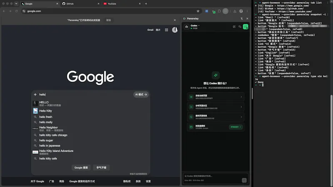Viewport: 333px width, 187px height.
Task: Click send button in Panerelay input
Action: (244, 180)
